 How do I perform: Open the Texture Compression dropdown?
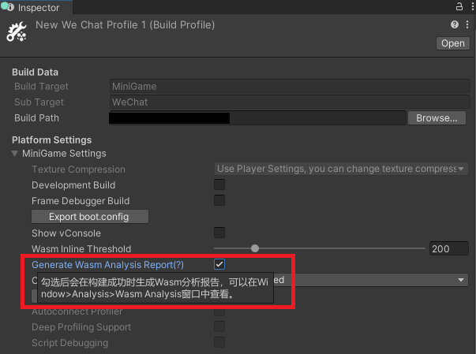341,169
